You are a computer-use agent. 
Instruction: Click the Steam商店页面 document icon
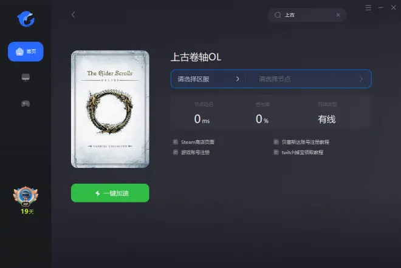176,142
